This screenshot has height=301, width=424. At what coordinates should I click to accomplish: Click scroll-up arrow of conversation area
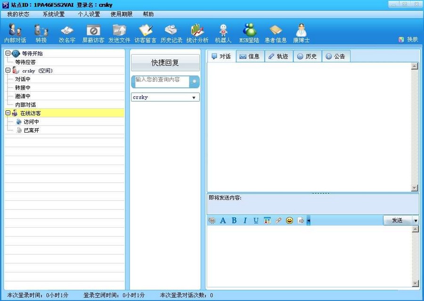pyautogui.click(x=415, y=66)
